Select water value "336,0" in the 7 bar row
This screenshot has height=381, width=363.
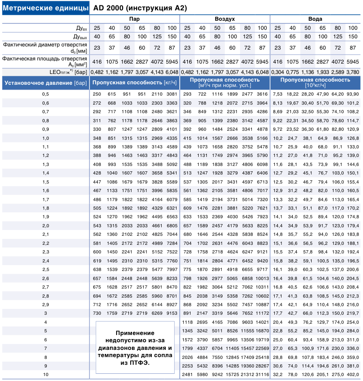pos(353,348)
